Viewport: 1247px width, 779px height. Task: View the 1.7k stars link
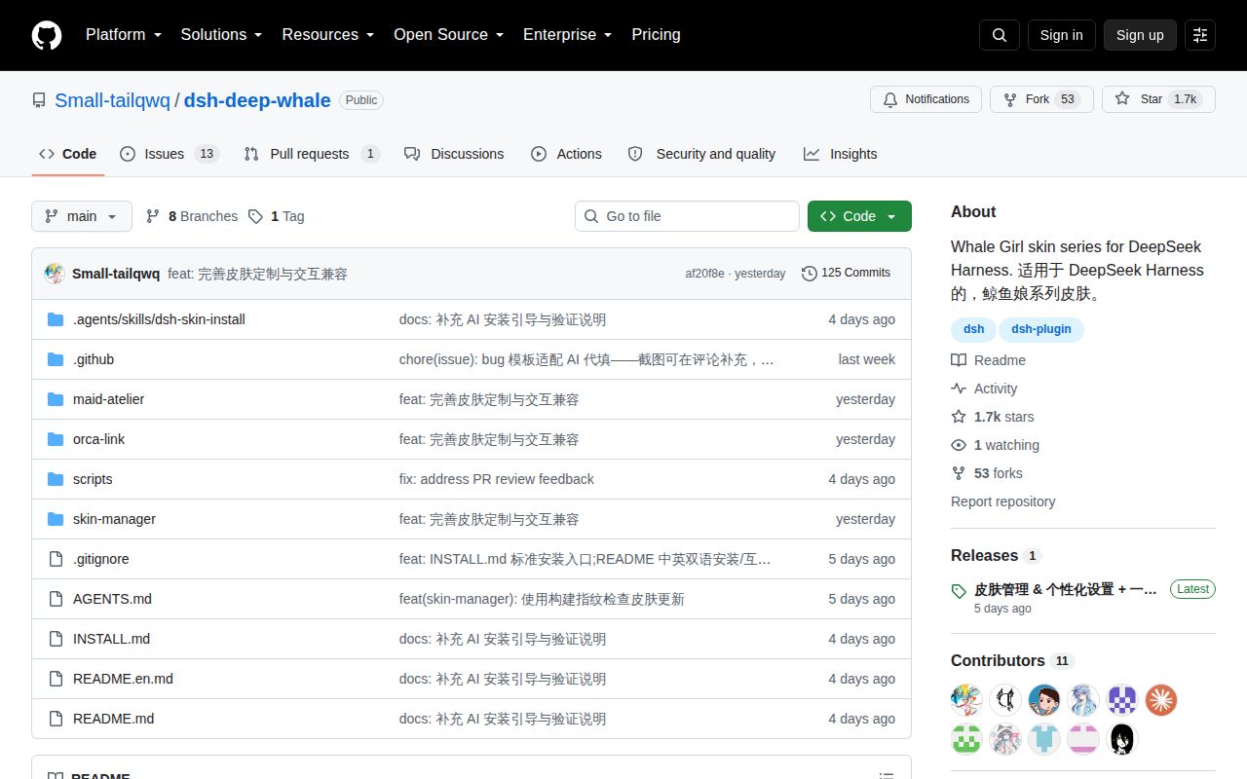pos(993,417)
